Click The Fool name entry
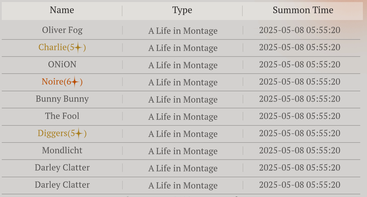The width and height of the screenshot is (367, 197). (62, 116)
